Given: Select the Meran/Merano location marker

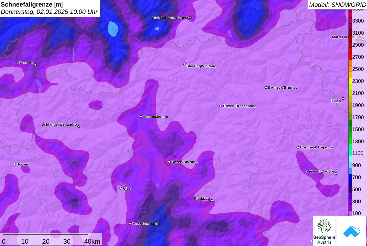Looking at the screenshot, I should click(141, 117).
